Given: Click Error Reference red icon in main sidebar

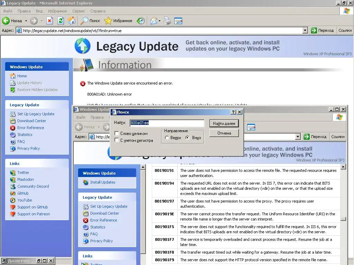Looking at the screenshot, I should click(13, 128).
